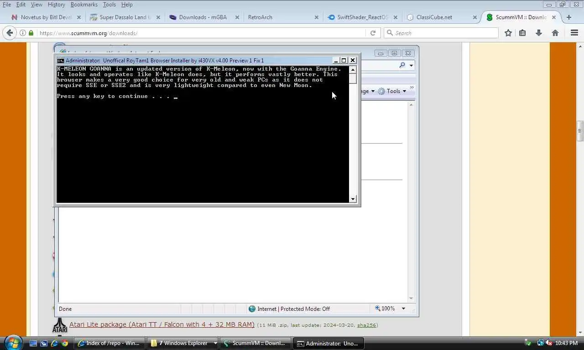Click Internet Protected Mode status zone
Image resolution: width=584 pixels, height=350 pixels.
click(x=289, y=309)
